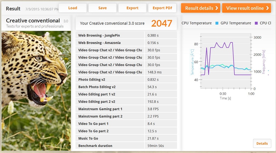Click the Save button
The width and height of the screenshot is (276, 153).
point(102,8)
